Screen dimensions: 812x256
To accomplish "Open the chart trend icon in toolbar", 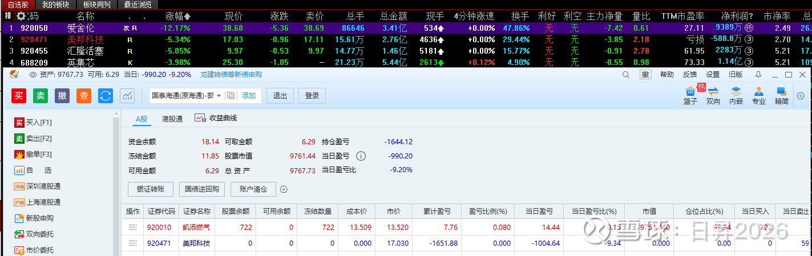I will point(127,96).
